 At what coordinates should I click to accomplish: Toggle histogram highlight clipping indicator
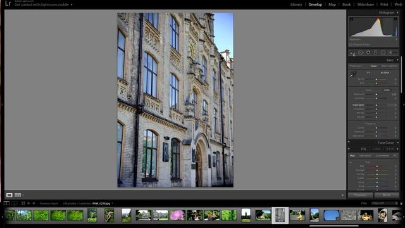coord(396,19)
